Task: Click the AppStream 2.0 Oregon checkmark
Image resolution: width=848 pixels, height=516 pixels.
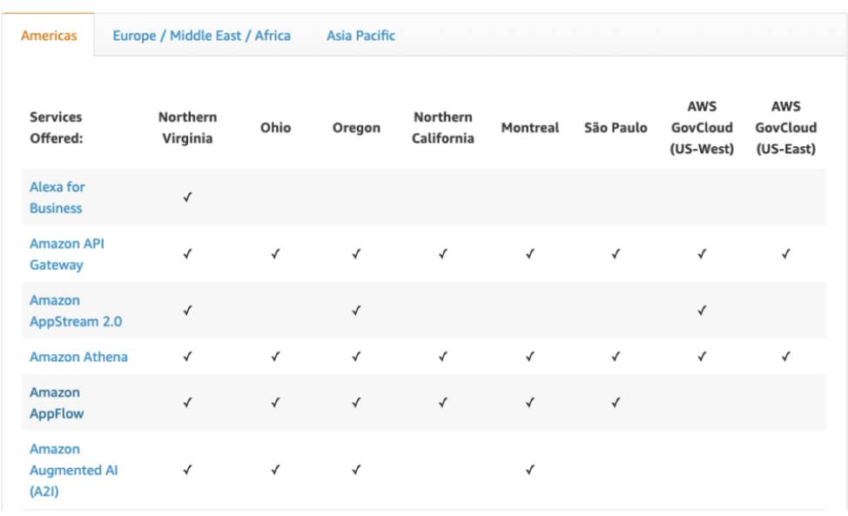Action: pos(356,311)
